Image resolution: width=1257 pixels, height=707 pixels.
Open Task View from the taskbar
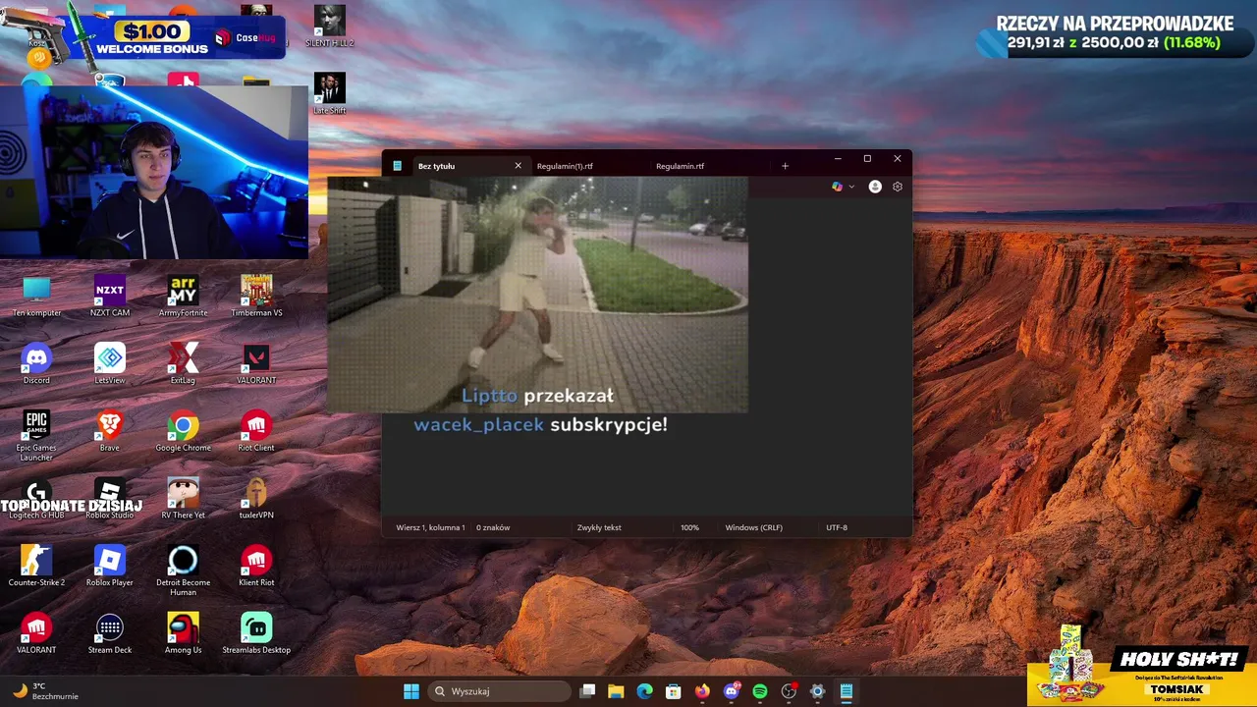(587, 691)
